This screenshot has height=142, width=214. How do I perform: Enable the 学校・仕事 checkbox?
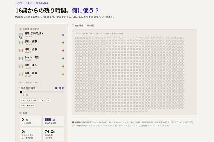[21, 43]
